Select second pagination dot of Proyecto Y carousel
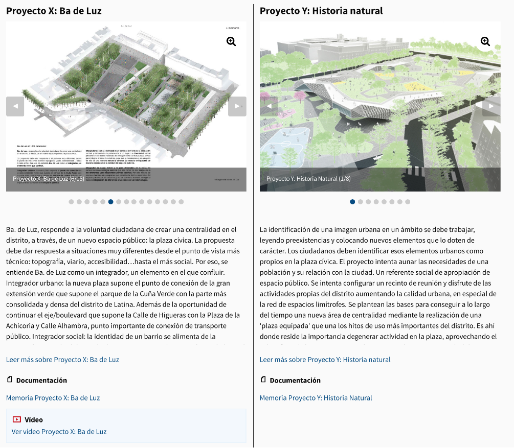Image resolution: width=514 pixels, height=448 pixels. tap(361, 202)
